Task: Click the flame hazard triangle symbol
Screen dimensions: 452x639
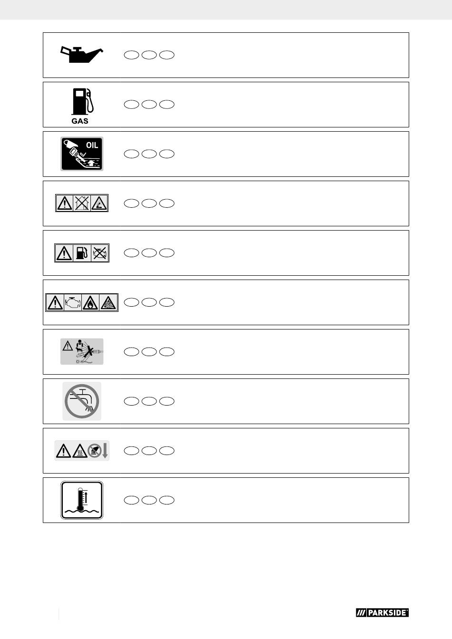Action: 91,302
